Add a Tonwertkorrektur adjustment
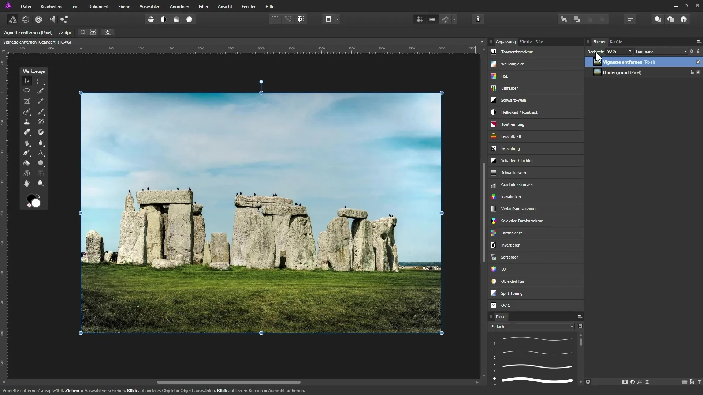This screenshot has width=703, height=395. 536,52
